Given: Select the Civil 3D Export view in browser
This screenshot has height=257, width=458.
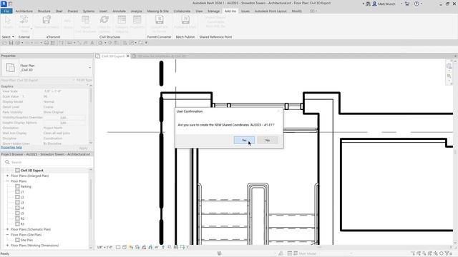Looking at the screenshot, I should 31,171.
